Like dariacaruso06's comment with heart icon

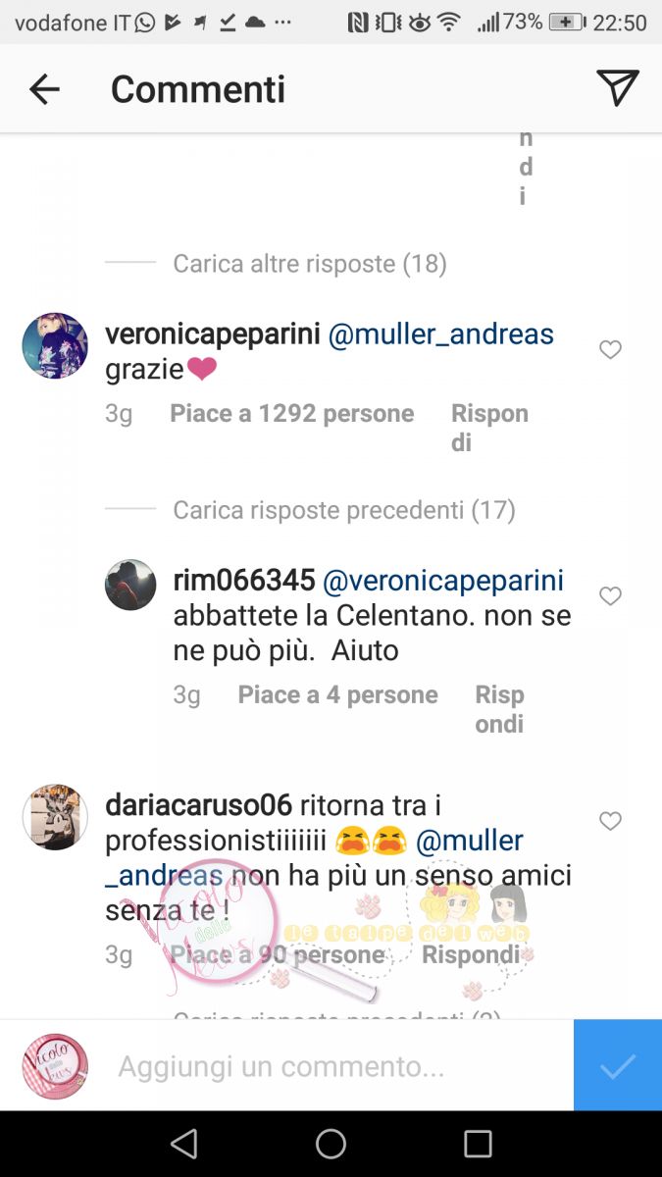tap(610, 821)
